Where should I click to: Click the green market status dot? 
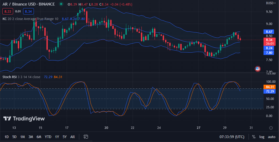point(61,4)
